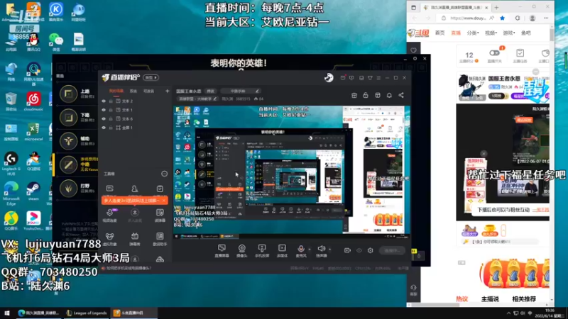The width and height of the screenshot is (568, 319).
Task: Mute the 扬声器 speaker
Action: [321, 250]
